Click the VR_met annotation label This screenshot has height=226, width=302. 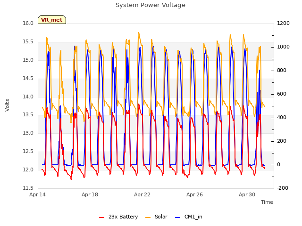click(52, 20)
